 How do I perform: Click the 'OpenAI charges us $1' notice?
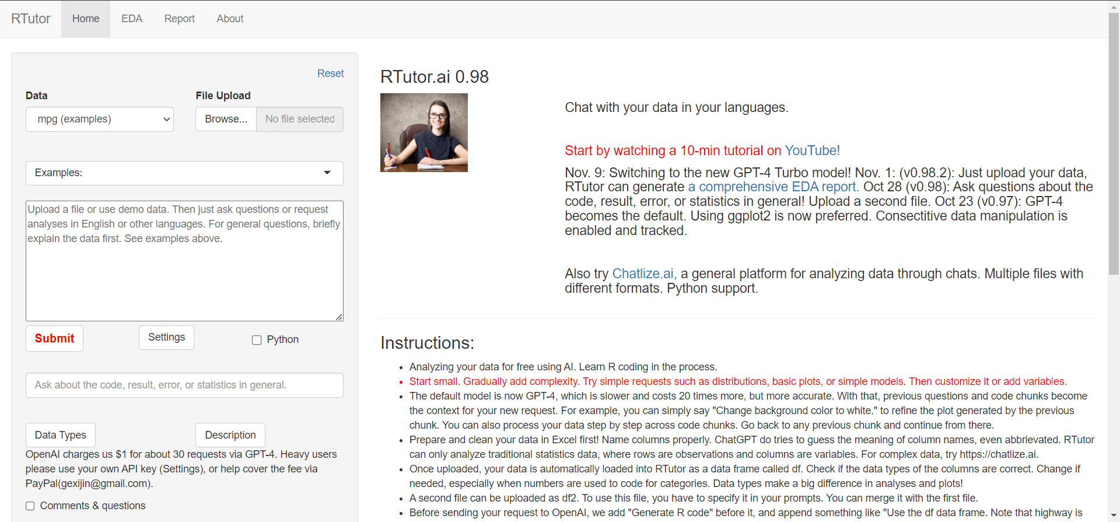(181, 469)
